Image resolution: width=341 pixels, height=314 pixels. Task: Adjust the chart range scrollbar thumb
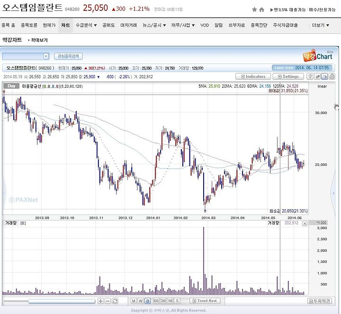[62, 301]
